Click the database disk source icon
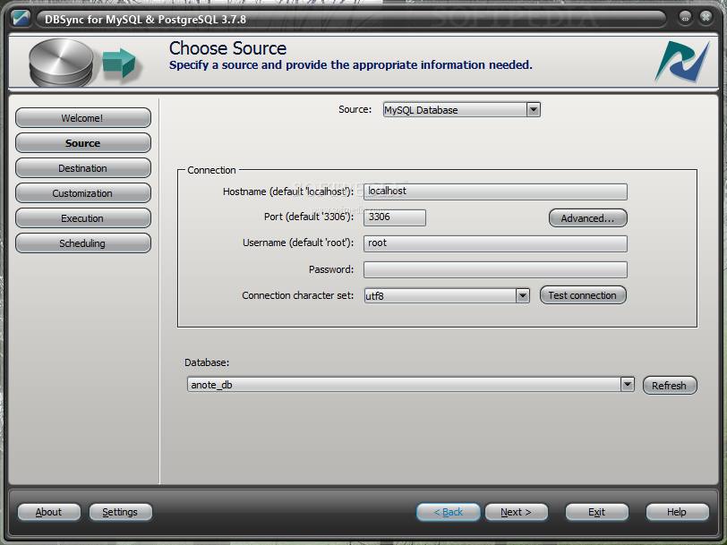The height and width of the screenshot is (545, 727). click(61, 63)
